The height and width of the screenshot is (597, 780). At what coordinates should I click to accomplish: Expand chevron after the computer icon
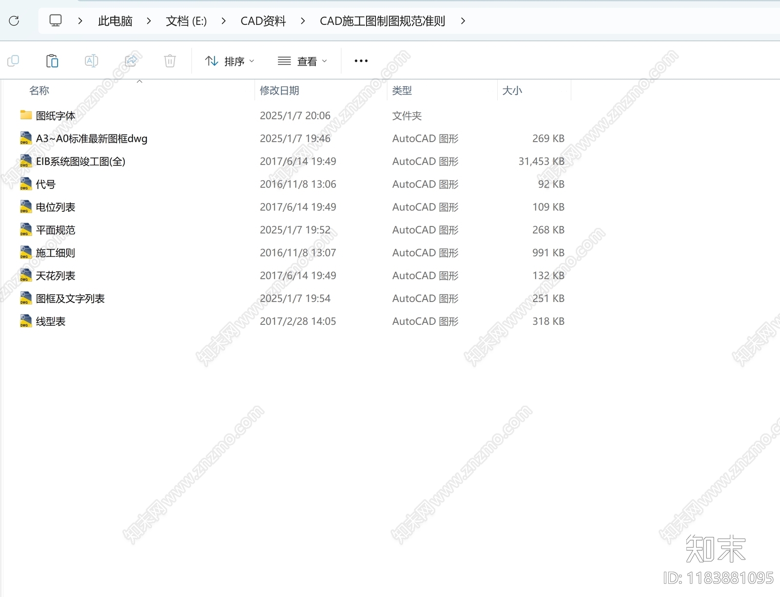[80, 21]
